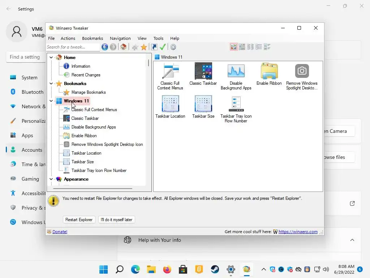Open the Donate! link
Screen dimensions: 370x278
point(60,232)
